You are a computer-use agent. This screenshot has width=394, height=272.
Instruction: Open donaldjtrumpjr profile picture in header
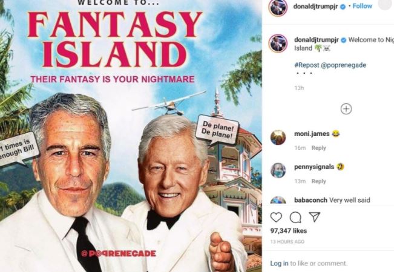point(278,7)
